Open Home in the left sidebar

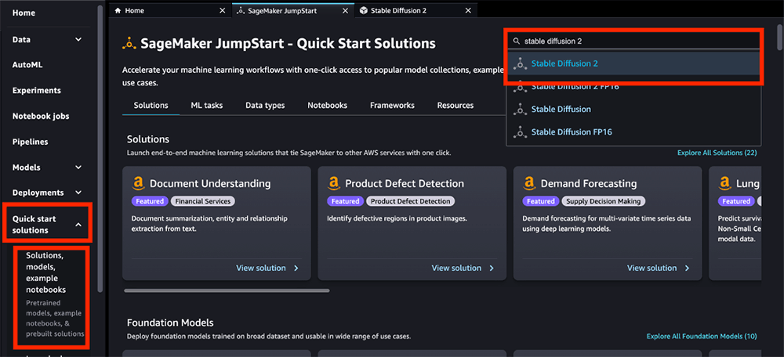click(24, 13)
